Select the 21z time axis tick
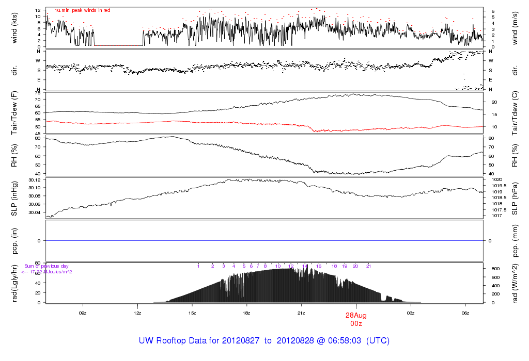The width and height of the screenshot is (529, 361). 301,313
